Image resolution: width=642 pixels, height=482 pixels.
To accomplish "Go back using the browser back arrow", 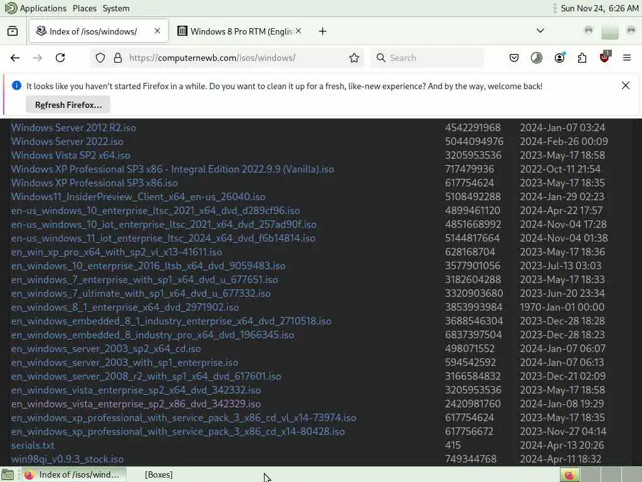I will click(x=15, y=58).
